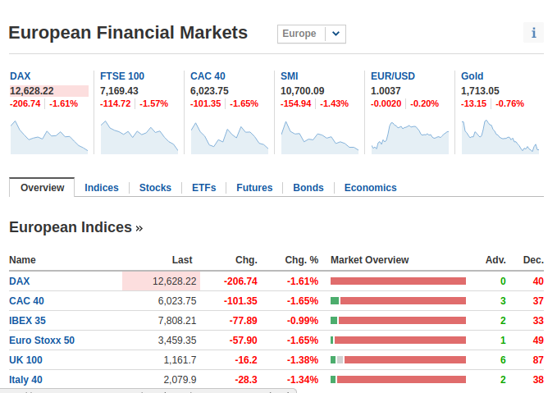Switch to the ETFs tab
The image size is (557, 393).
204,188
